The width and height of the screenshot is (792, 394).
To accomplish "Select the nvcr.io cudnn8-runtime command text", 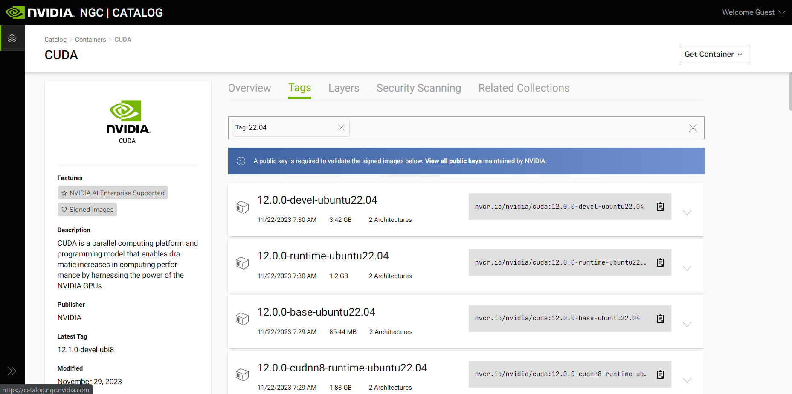I will (x=561, y=374).
